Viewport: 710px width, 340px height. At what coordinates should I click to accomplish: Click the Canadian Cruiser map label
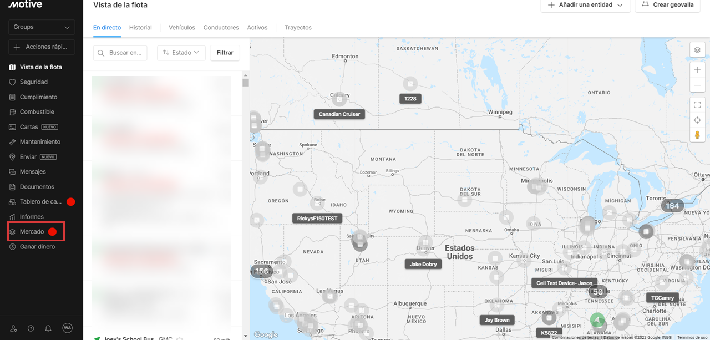339,114
